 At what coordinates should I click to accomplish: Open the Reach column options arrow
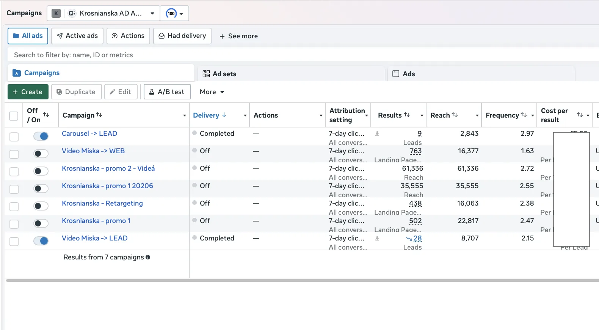click(477, 115)
